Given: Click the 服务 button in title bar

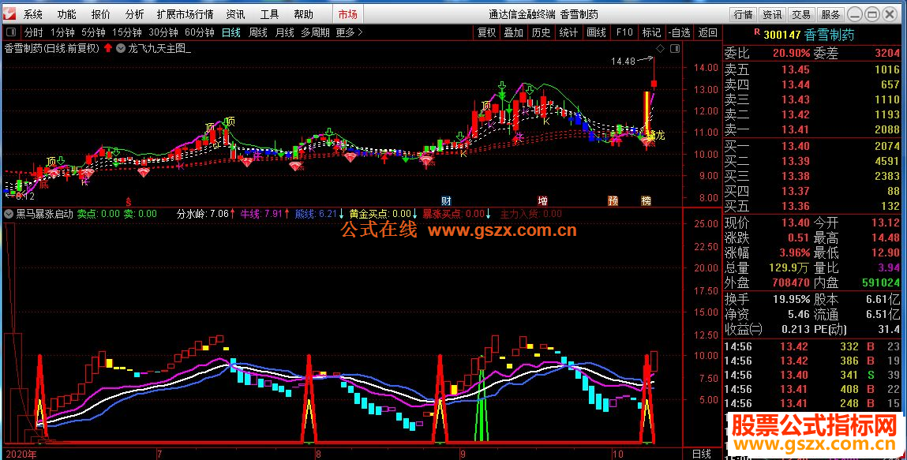Looking at the screenshot, I should coord(830,14).
